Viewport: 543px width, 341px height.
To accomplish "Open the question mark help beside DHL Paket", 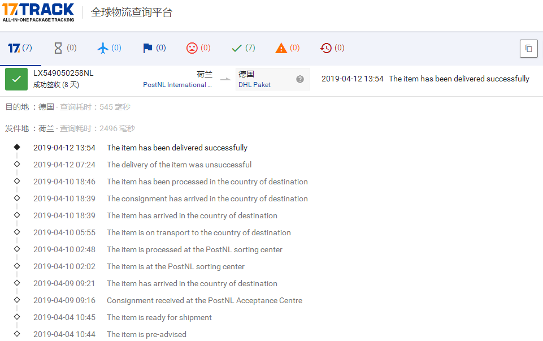I will [299, 79].
